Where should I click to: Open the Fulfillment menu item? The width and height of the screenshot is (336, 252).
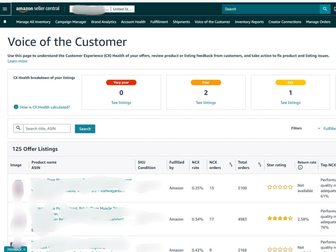[159, 22]
